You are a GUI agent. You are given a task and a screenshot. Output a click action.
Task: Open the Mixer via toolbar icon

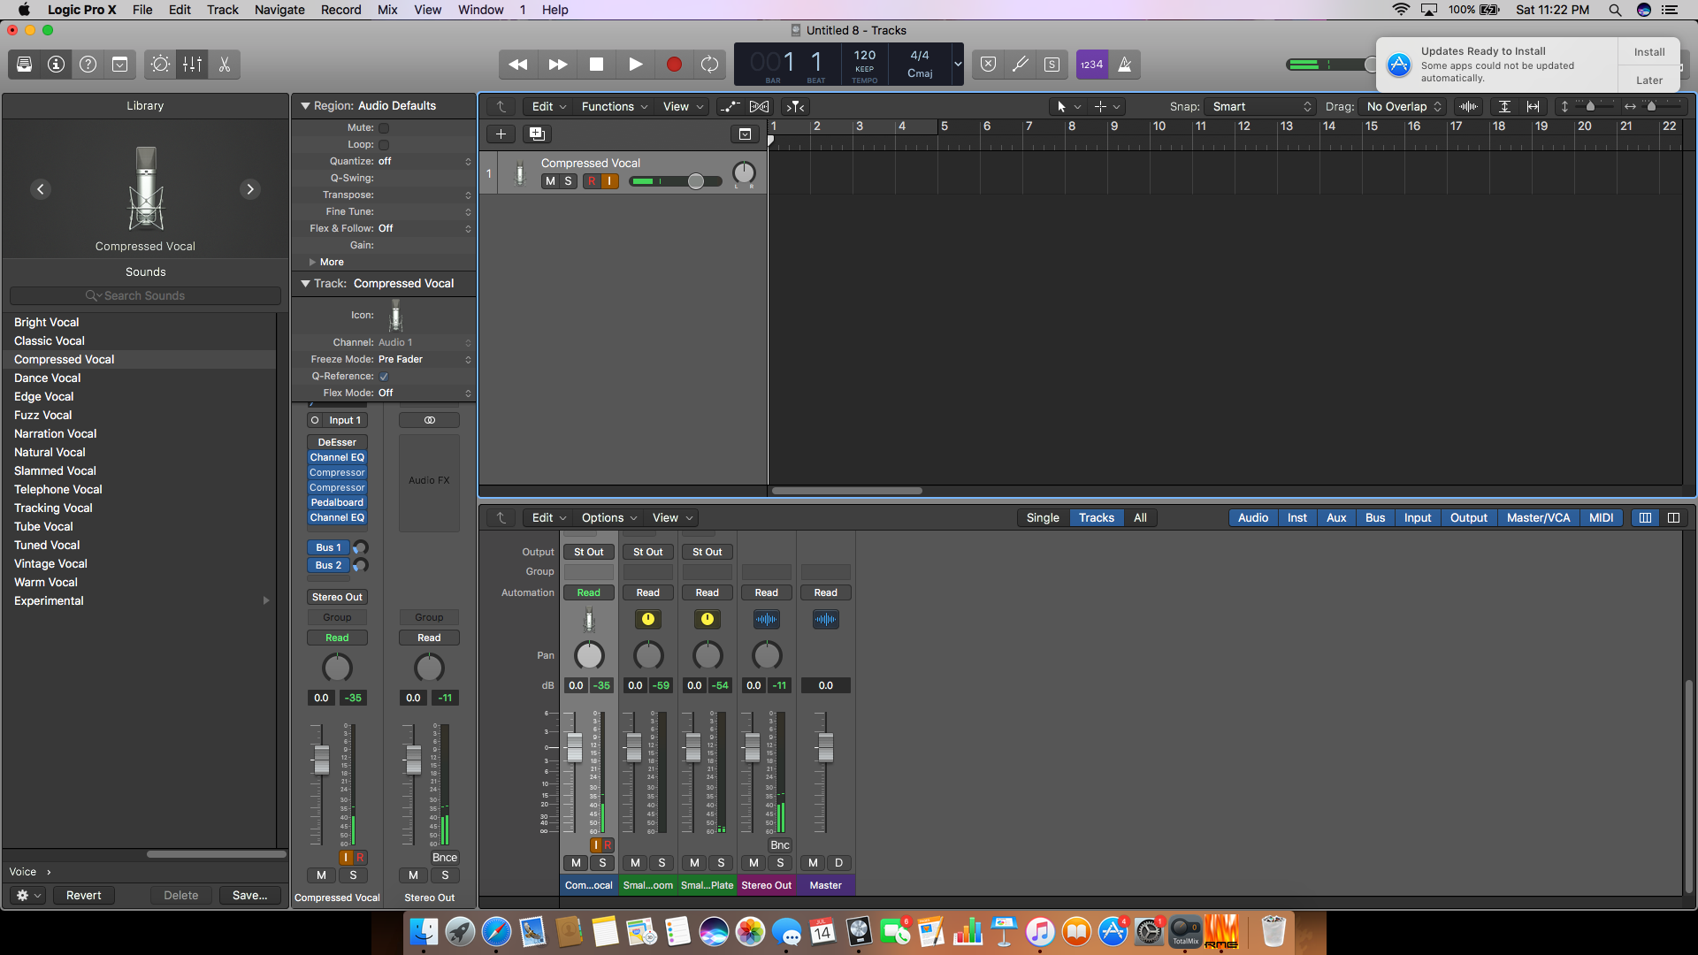click(192, 65)
